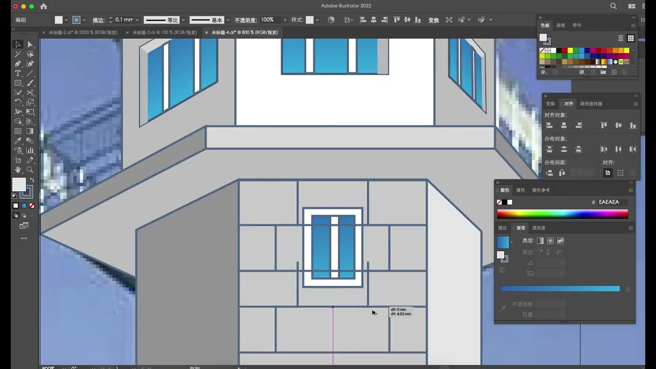
Task: Select the Type tool (T)
Action: (18, 74)
